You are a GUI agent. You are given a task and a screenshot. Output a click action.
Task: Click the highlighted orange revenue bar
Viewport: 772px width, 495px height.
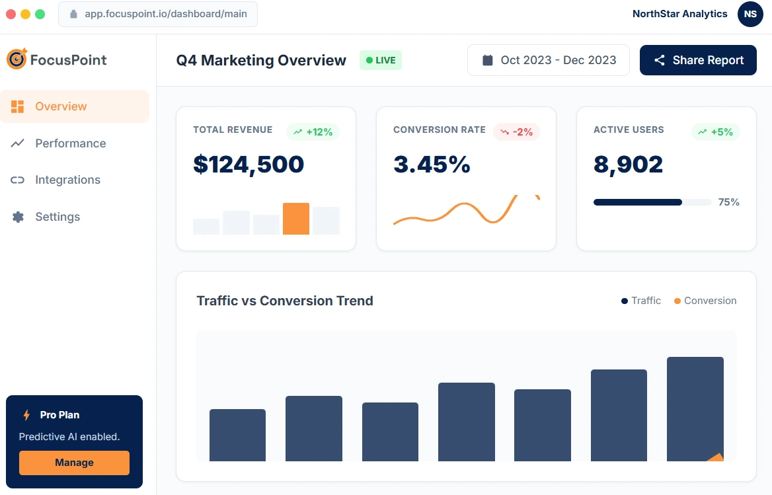click(x=296, y=219)
